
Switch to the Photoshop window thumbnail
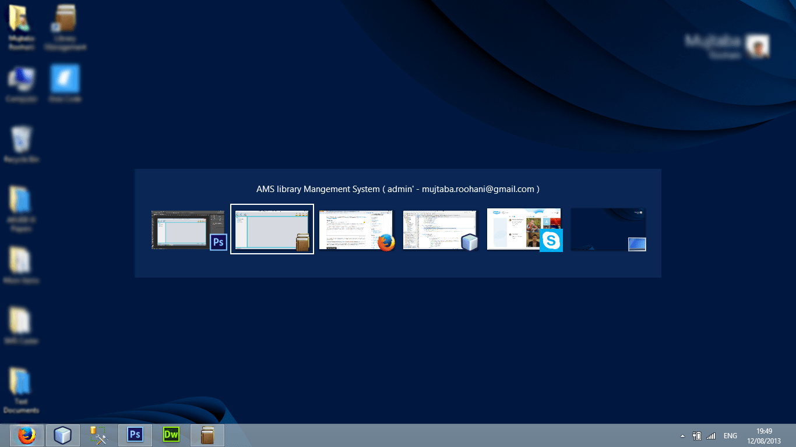[188, 230]
